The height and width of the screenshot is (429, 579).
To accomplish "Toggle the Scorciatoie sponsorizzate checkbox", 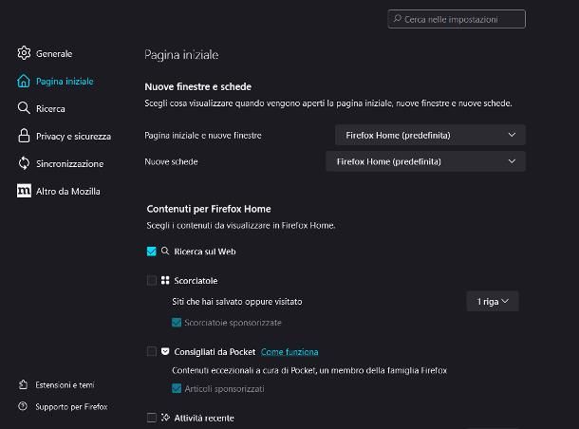I will point(177,323).
